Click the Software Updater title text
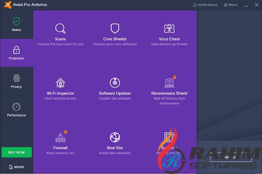Viewport: 262px width, 174px height. click(x=115, y=93)
